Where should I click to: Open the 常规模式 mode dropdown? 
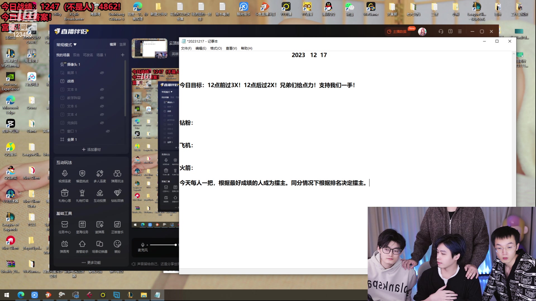tap(66, 45)
